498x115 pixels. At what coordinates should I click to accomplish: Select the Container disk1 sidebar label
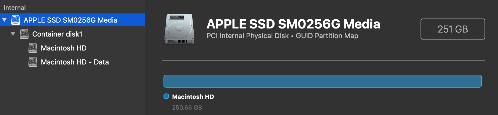(57, 34)
